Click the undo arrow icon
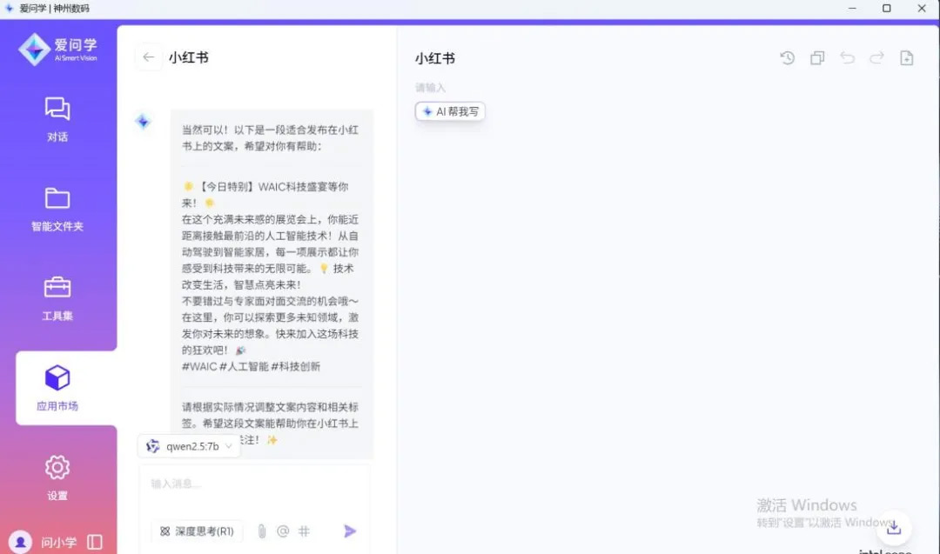The height and width of the screenshot is (554, 940). pyautogui.click(x=847, y=58)
